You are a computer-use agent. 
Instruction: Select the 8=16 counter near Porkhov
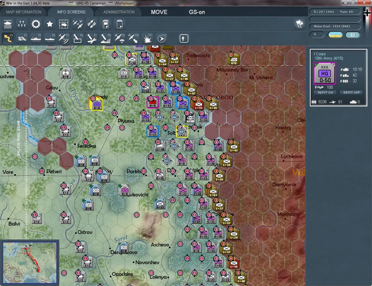pos(160,175)
